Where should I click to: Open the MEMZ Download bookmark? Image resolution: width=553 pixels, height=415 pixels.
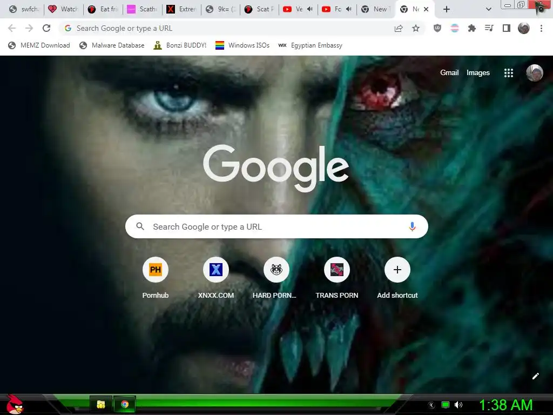tap(39, 45)
